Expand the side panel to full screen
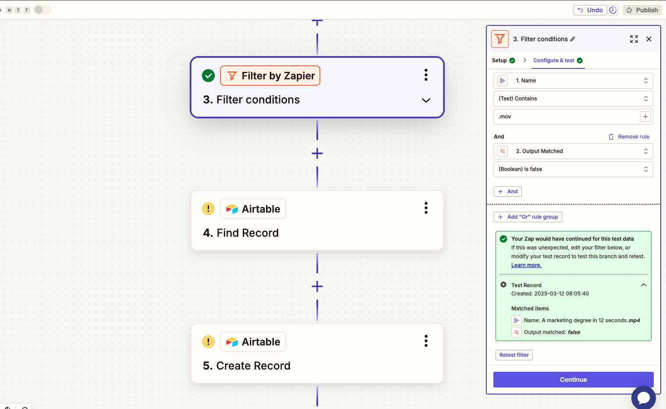This screenshot has height=409, width=666. [x=634, y=39]
